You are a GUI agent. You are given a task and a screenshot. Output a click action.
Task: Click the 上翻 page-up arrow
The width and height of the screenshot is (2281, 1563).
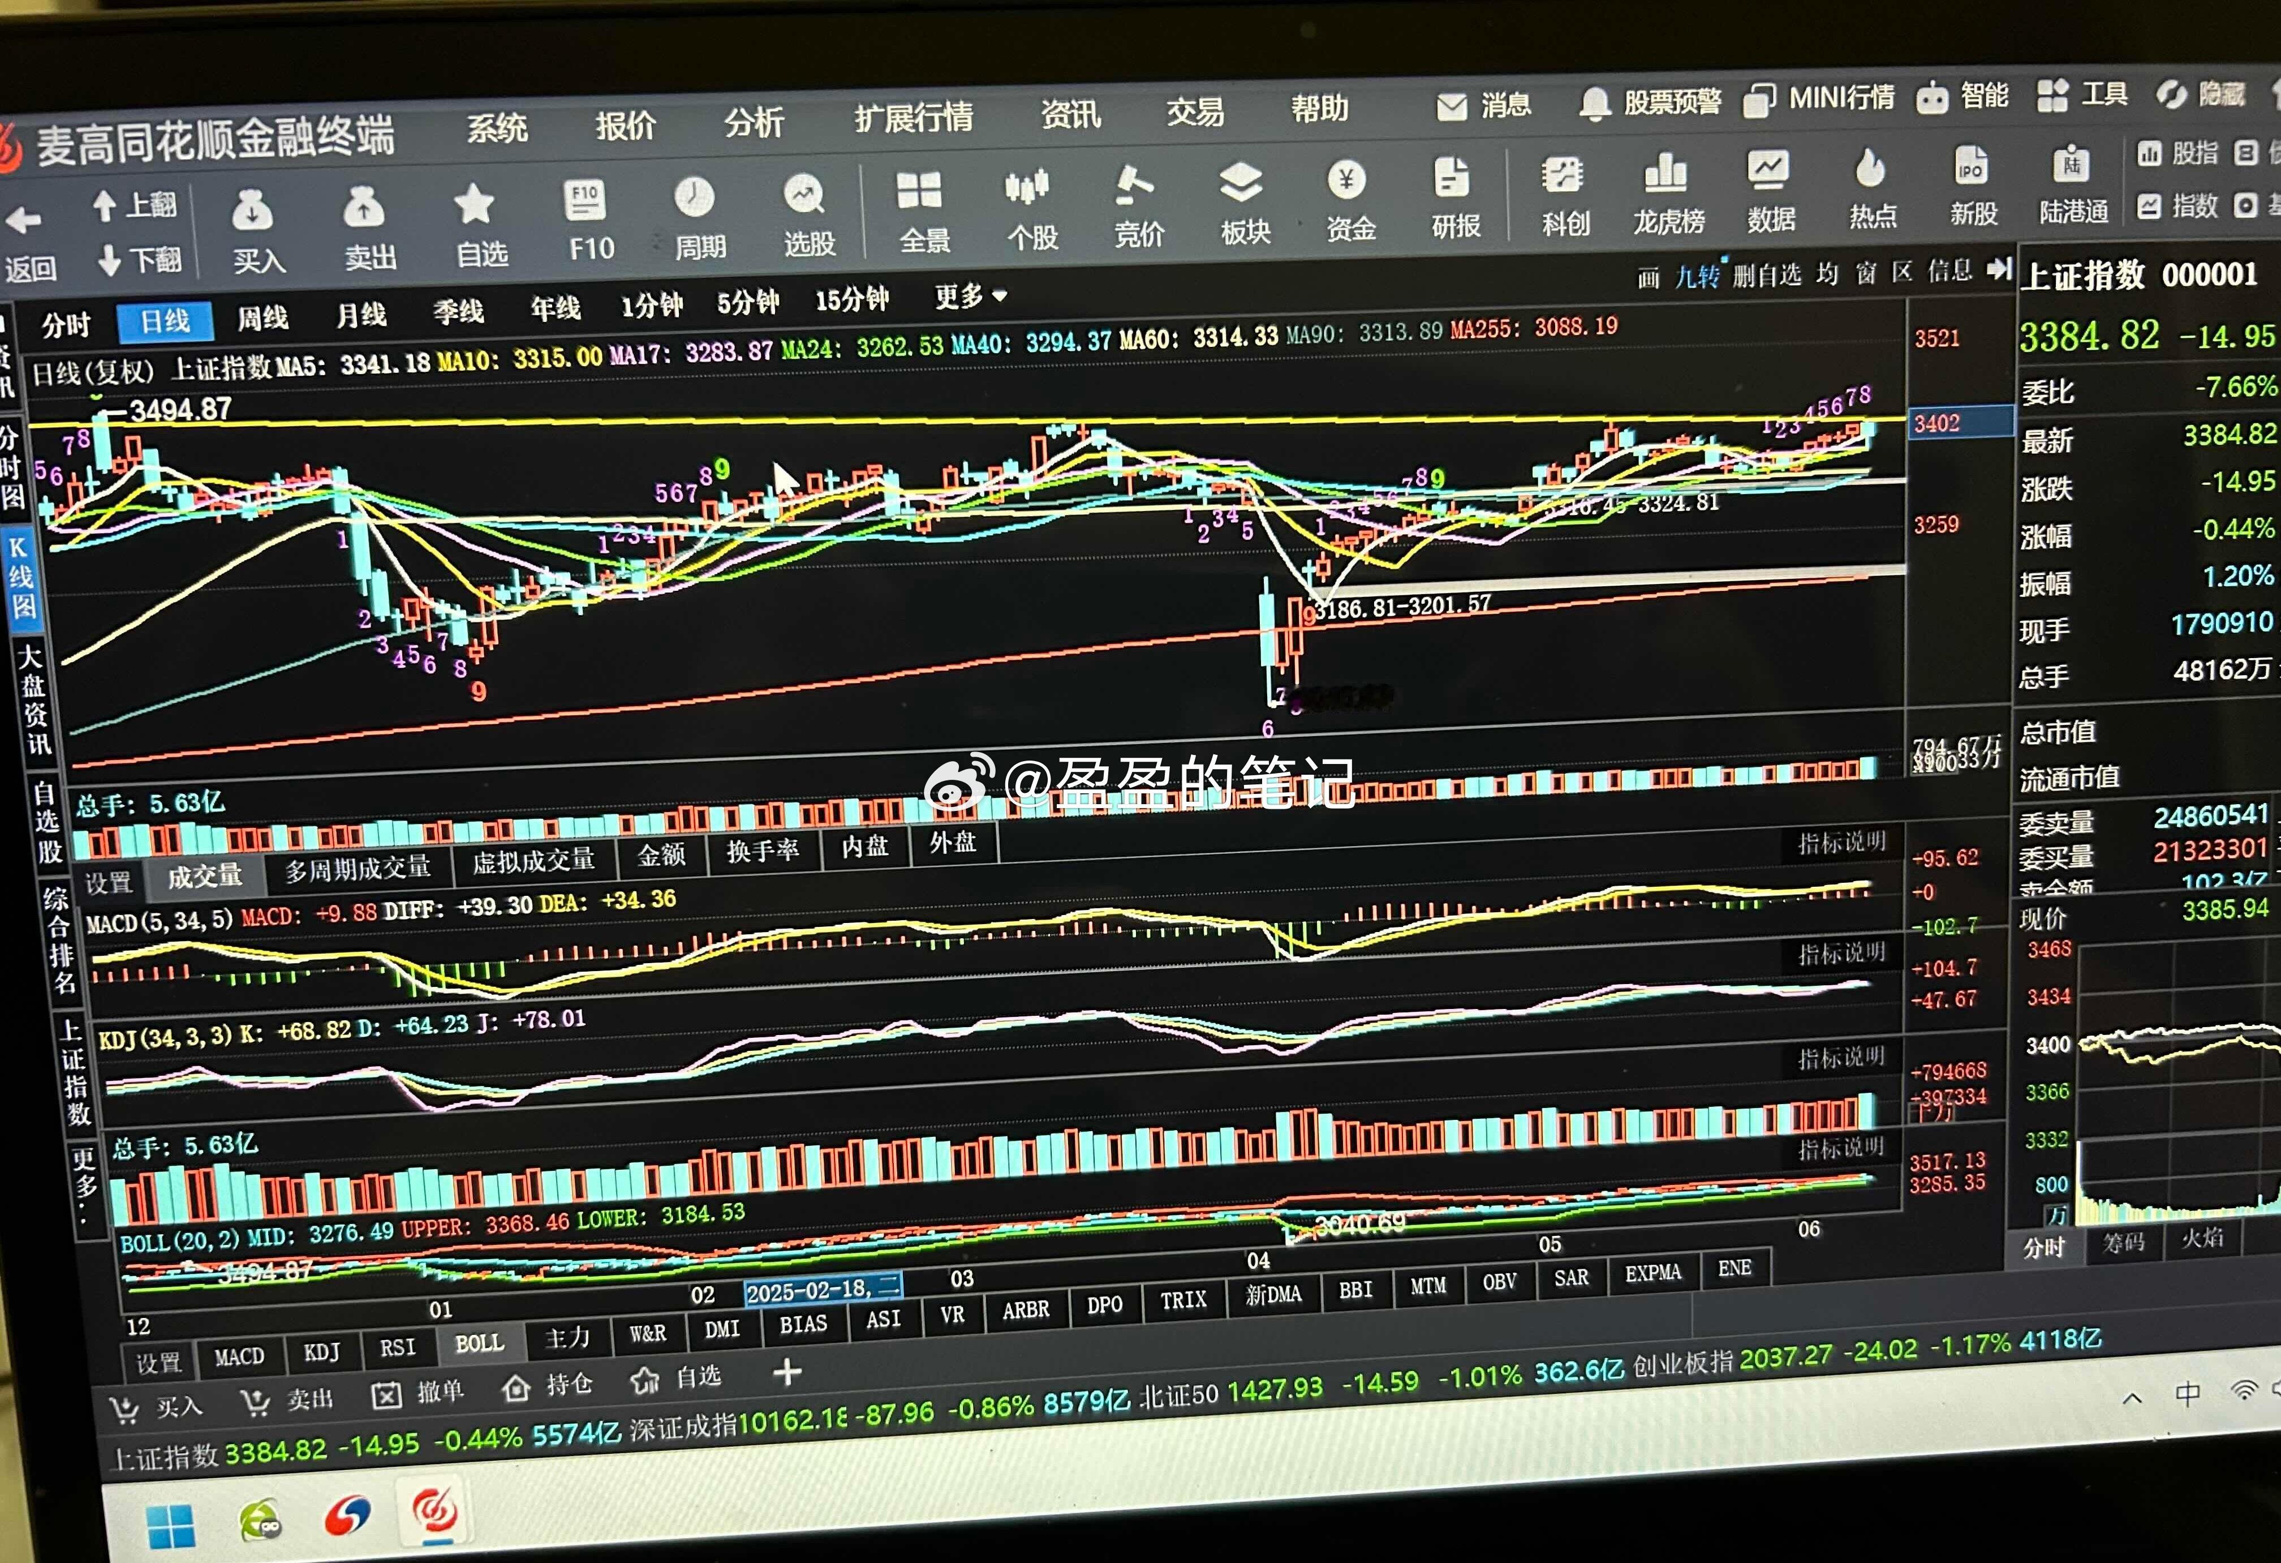click(104, 206)
